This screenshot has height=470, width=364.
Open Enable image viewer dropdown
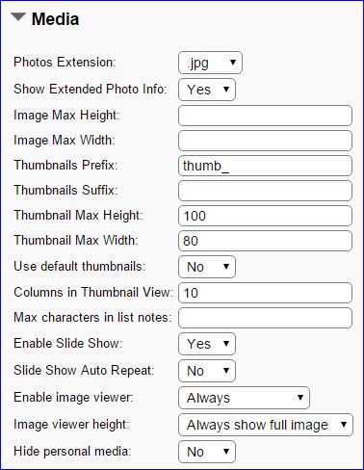point(244,398)
